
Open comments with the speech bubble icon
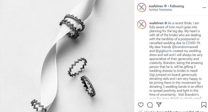pyautogui.click(x=150, y=105)
